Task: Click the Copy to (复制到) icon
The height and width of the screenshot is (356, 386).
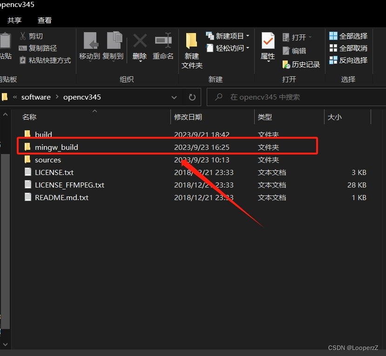Action: (x=114, y=40)
